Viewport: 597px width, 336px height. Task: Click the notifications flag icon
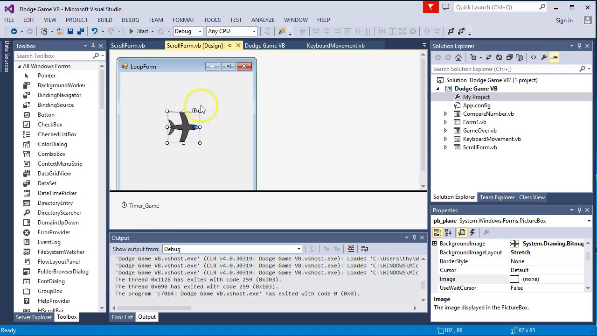click(430, 7)
